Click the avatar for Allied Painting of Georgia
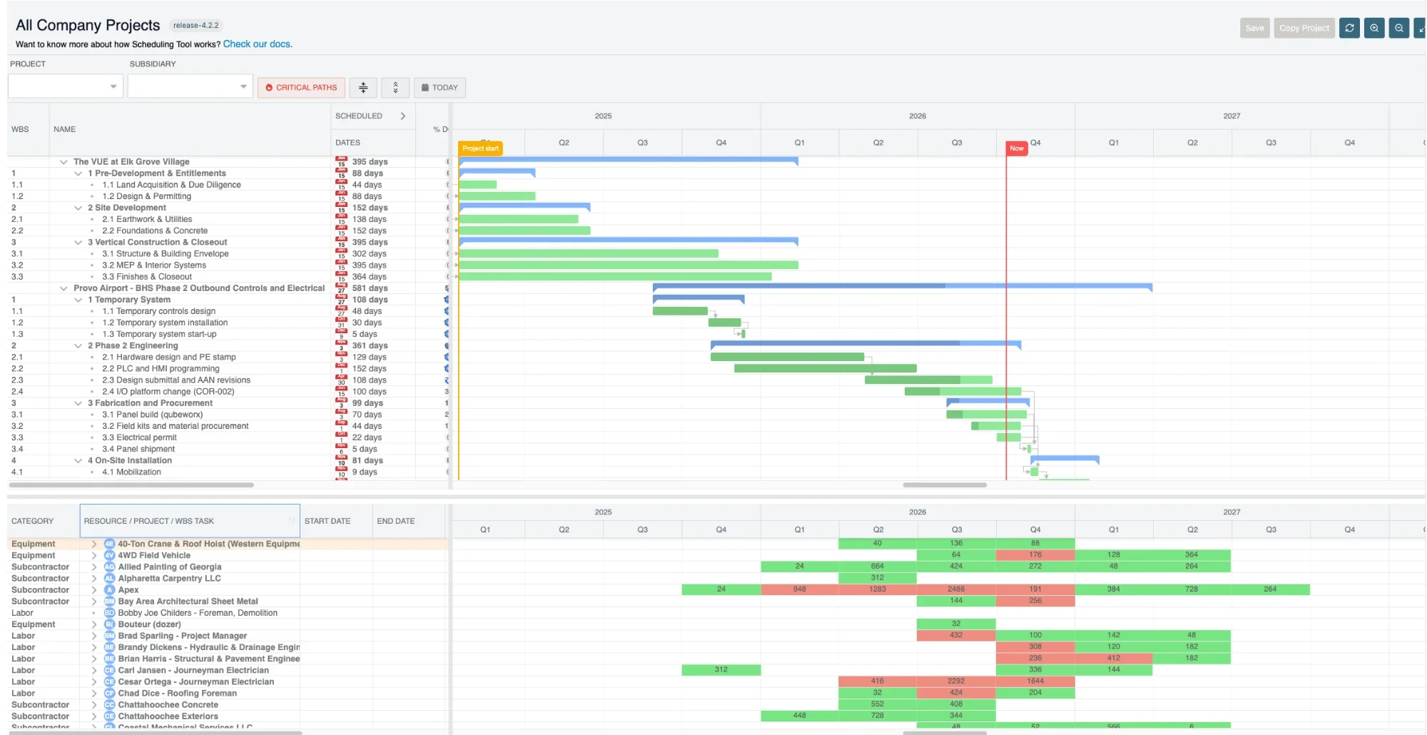This screenshot has height=735, width=1427. click(109, 567)
